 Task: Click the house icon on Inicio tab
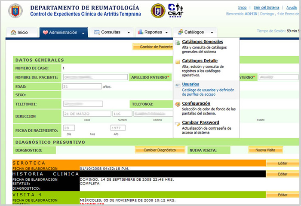coord(13,32)
